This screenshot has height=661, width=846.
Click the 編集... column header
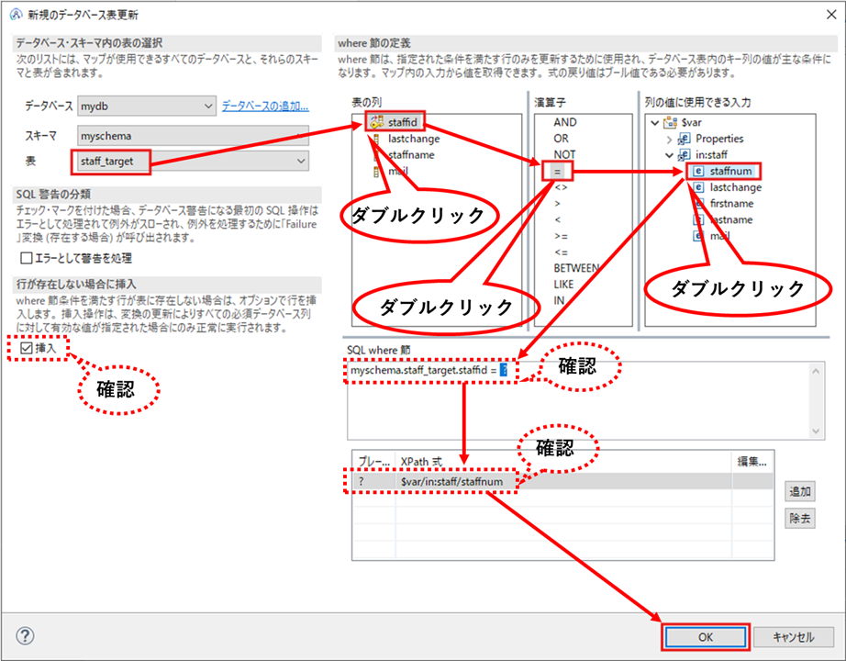point(752,462)
